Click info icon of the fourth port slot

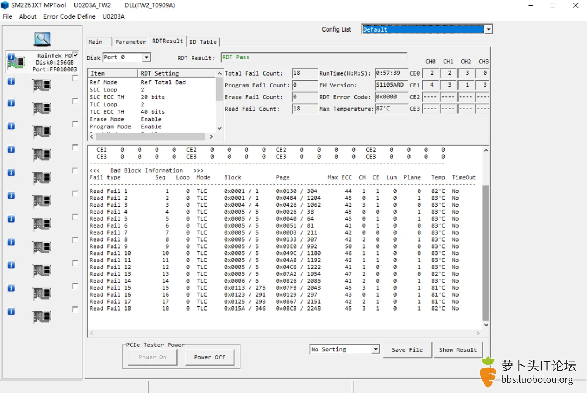[x=11, y=126]
